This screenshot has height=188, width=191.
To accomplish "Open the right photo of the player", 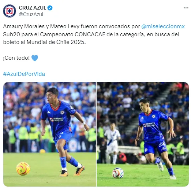I will 143,134.
